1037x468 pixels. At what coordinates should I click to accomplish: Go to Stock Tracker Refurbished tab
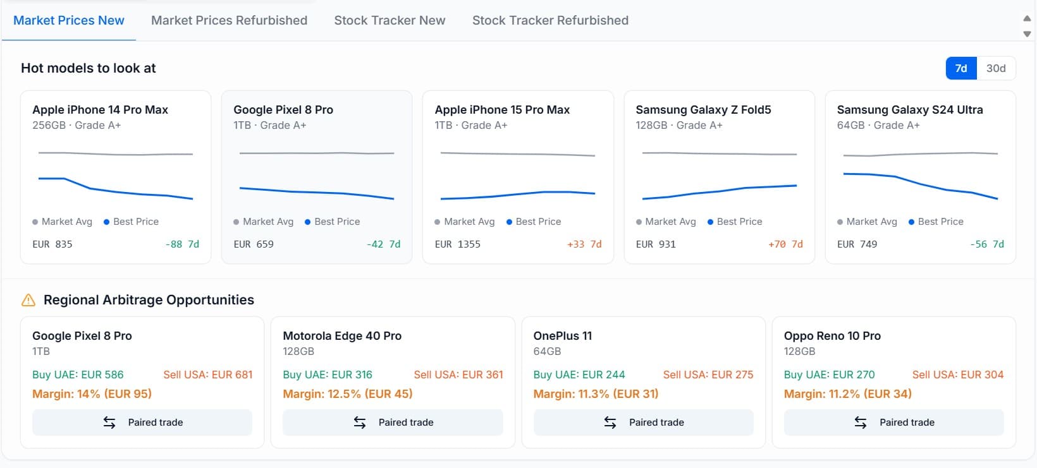550,20
